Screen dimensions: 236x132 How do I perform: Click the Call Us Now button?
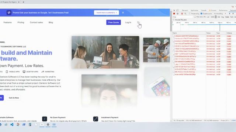(x=14, y=98)
